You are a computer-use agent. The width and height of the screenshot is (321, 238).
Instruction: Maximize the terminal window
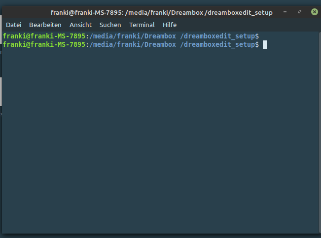pyautogui.click(x=300, y=12)
